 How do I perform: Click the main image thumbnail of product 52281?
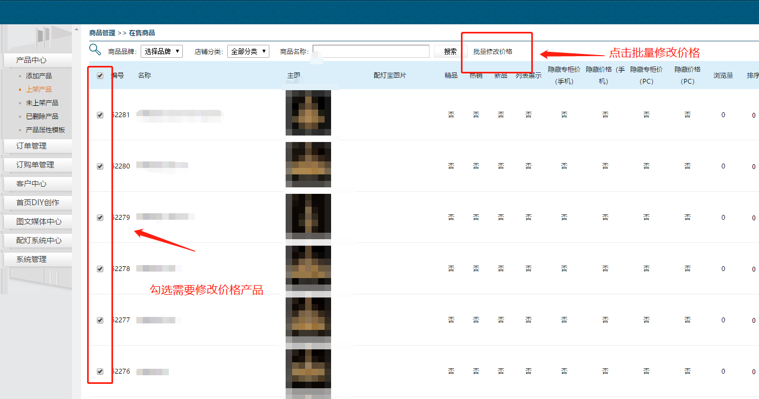click(308, 113)
